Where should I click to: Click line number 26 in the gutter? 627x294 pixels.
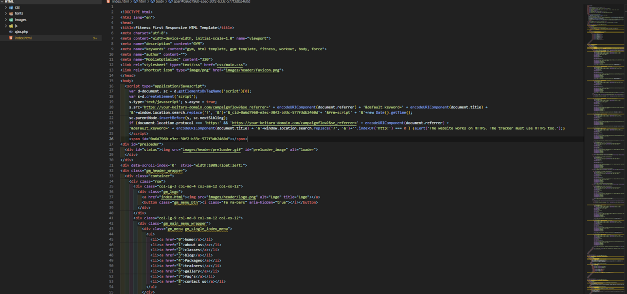pyautogui.click(x=111, y=139)
